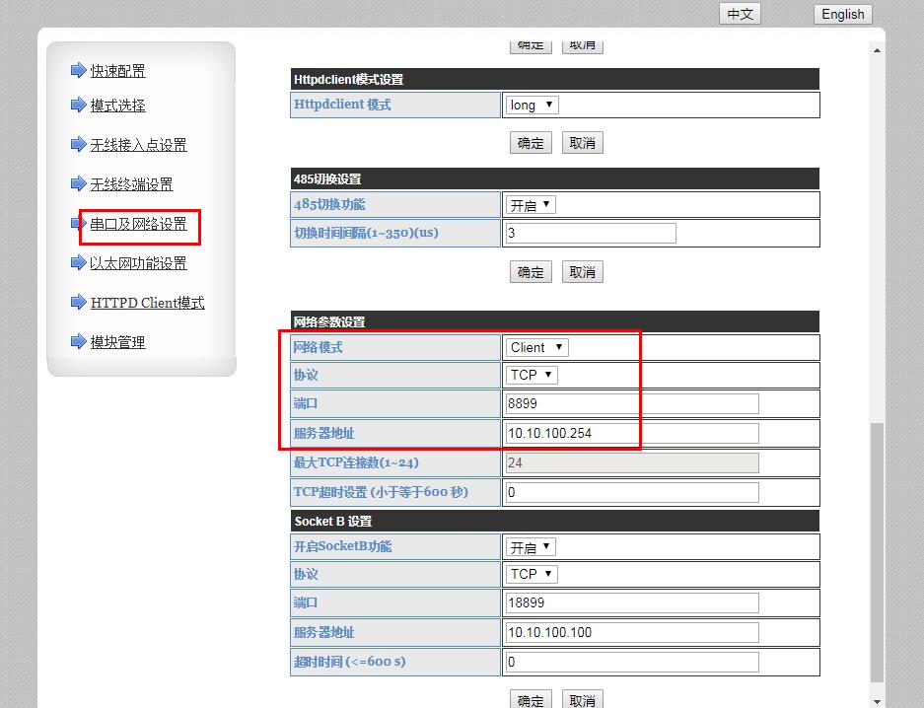Open the Httpdclient 模式 long dropdown

(533, 105)
